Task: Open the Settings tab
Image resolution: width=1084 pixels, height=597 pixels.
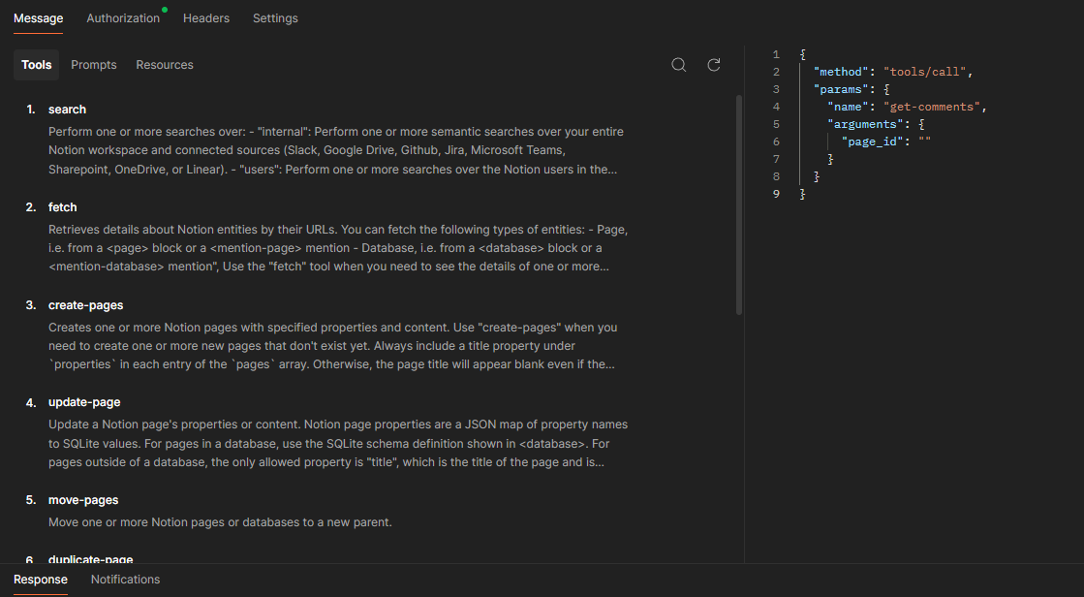Action: 275,17
